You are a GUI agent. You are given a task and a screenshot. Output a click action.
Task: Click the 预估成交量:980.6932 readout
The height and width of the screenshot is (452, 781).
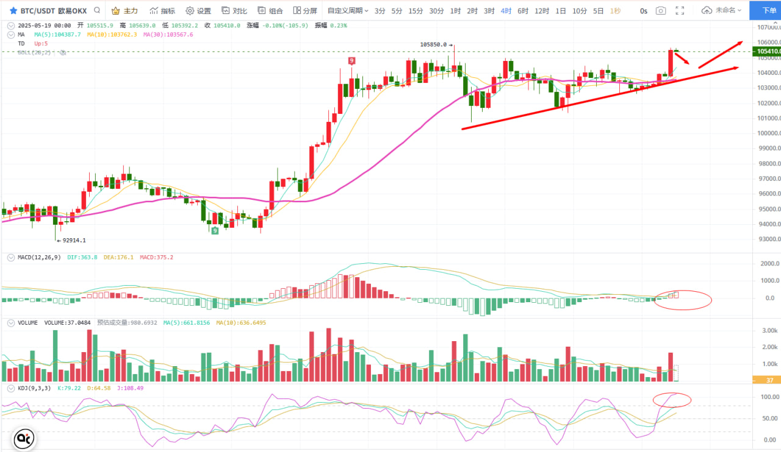pos(127,323)
